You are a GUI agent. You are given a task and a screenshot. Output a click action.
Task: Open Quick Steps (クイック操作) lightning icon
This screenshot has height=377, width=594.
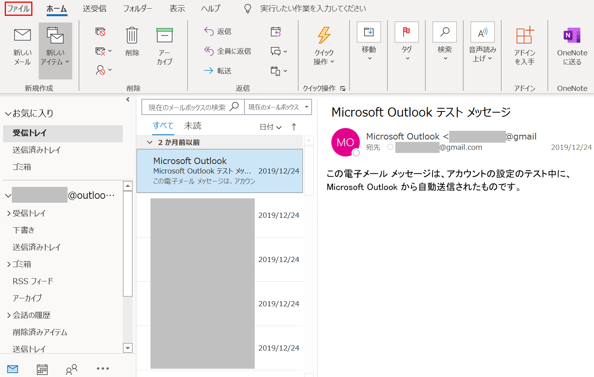(x=324, y=36)
